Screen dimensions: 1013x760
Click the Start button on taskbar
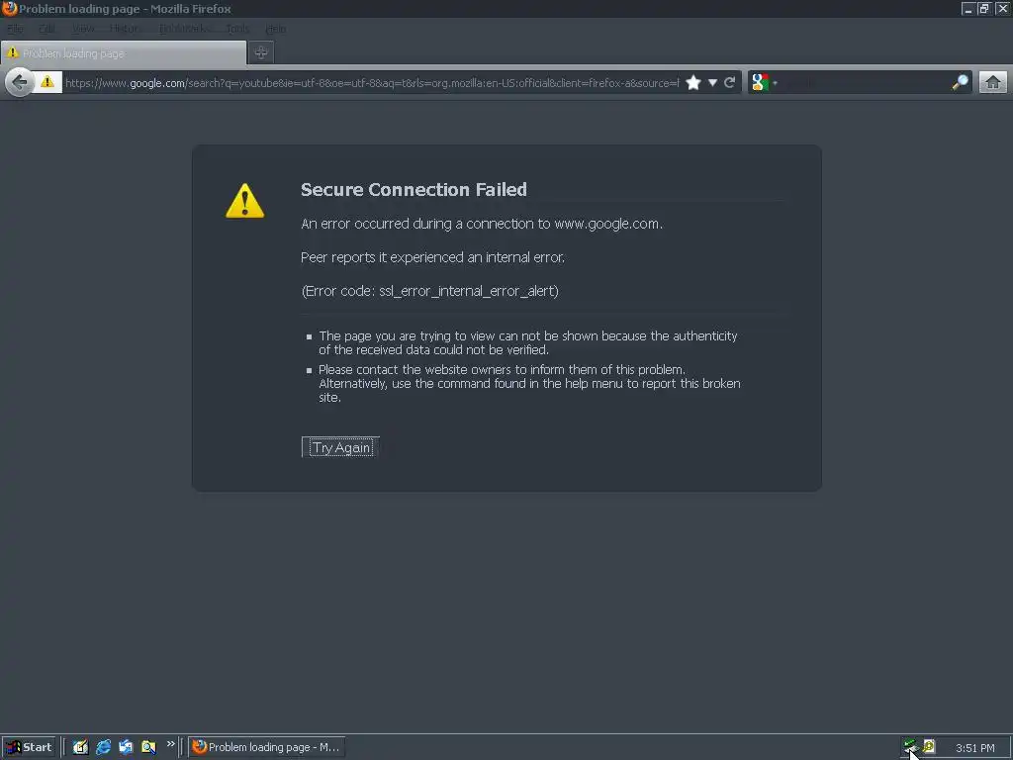pos(29,747)
